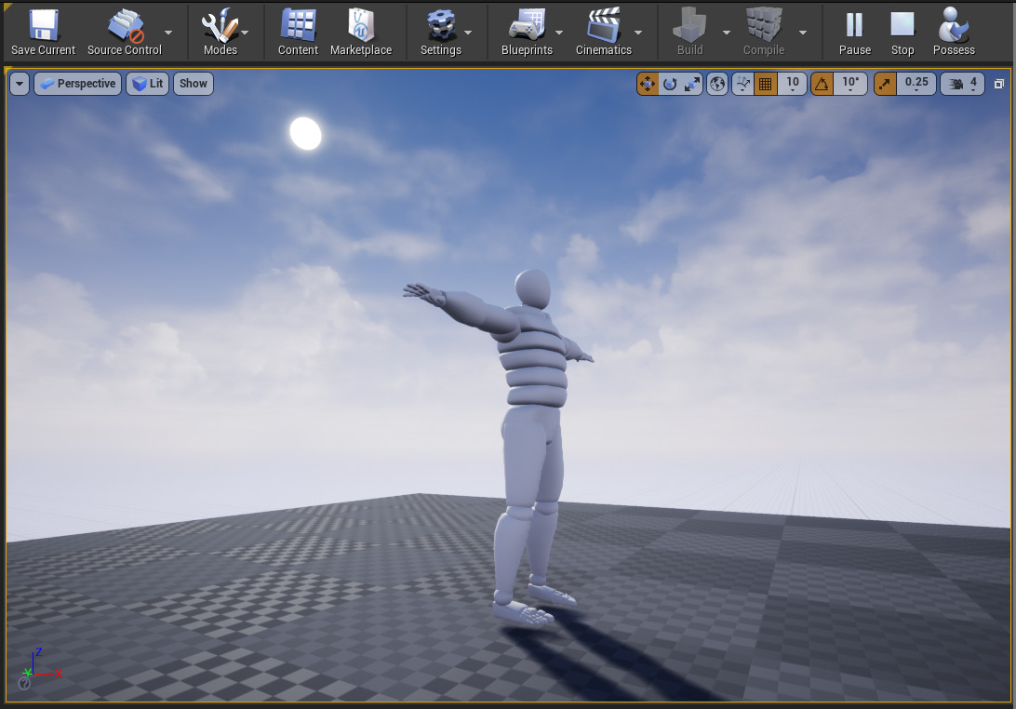1016x709 pixels.
Task: Pause the running play session
Action: (853, 31)
